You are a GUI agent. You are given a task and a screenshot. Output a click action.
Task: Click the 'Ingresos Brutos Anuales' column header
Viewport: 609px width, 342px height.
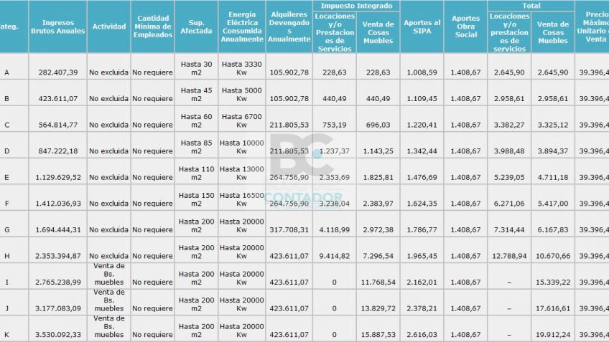(58, 27)
